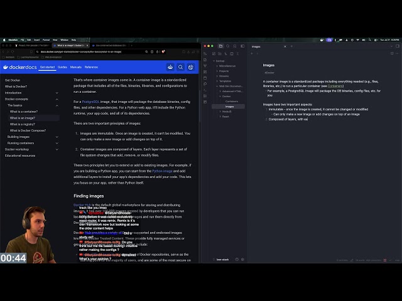Open Python image link in article
Screen dimensions: 402x301
[x=162, y=171]
